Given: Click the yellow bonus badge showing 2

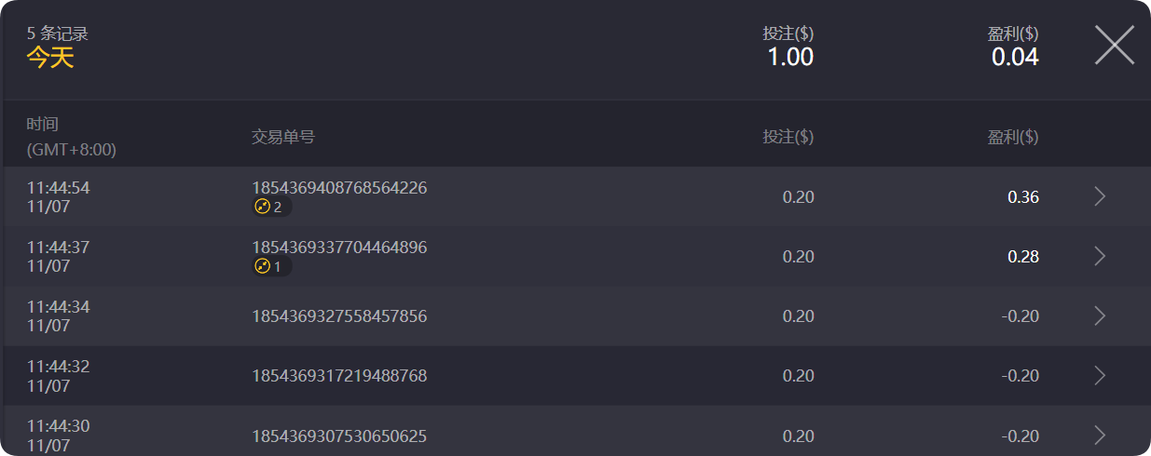Looking at the screenshot, I should pyautogui.click(x=271, y=208).
